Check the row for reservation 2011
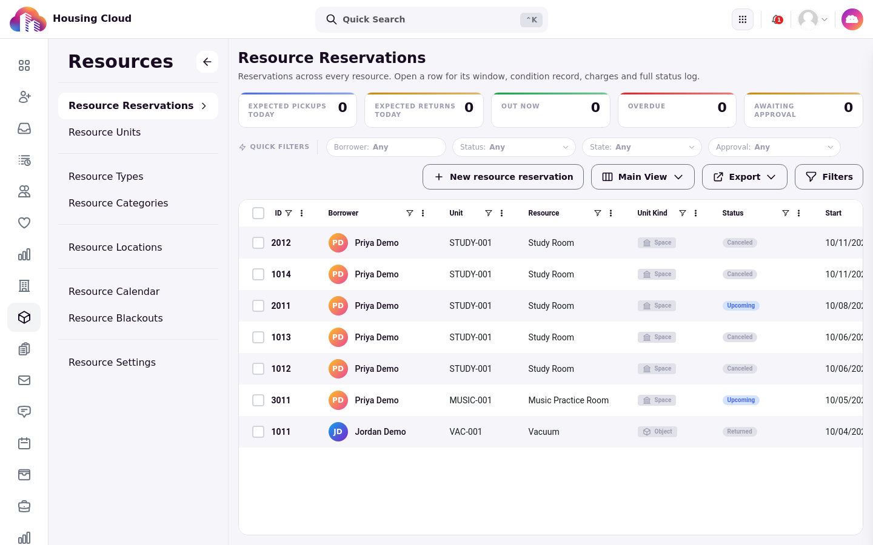Image resolution: width=873 pixels, height=545 pixels. click(x=258, y=306)
